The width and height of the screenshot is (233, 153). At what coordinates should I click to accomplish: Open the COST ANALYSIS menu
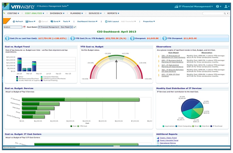tap(34, 13)
